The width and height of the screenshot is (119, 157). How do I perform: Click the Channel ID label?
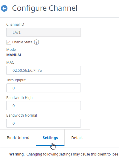click(15, 25)
